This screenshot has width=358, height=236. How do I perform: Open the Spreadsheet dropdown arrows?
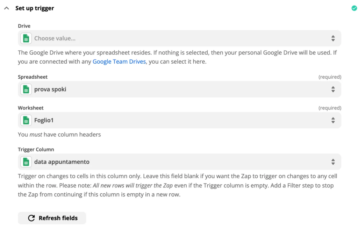[333, 90]
